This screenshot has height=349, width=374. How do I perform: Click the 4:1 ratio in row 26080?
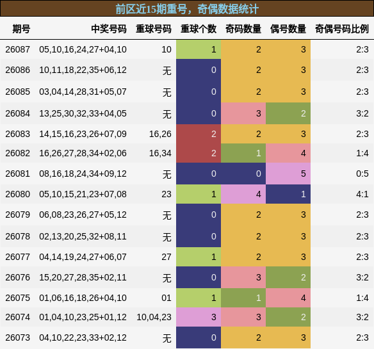click(362, 194)
